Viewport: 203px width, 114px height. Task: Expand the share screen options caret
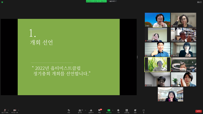(113, 110)
